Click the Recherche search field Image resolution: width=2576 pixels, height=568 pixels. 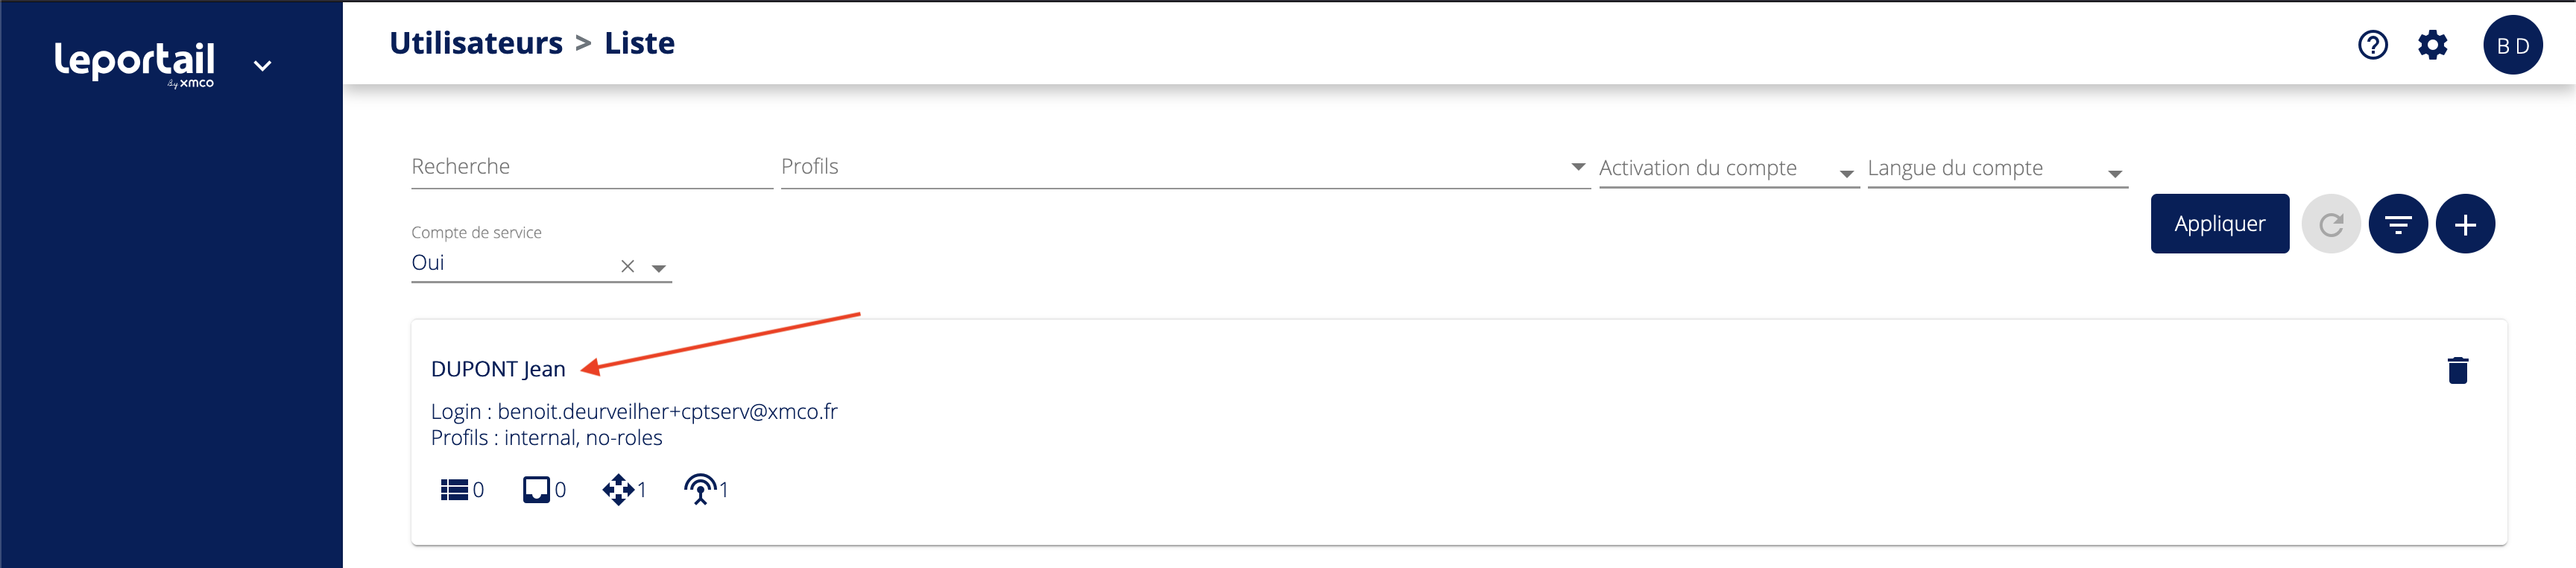[590, 167]
